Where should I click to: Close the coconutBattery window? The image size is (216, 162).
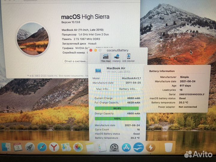click(91, 50)
